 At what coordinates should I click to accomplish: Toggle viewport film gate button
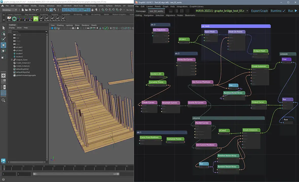click(x=114, y=28)
